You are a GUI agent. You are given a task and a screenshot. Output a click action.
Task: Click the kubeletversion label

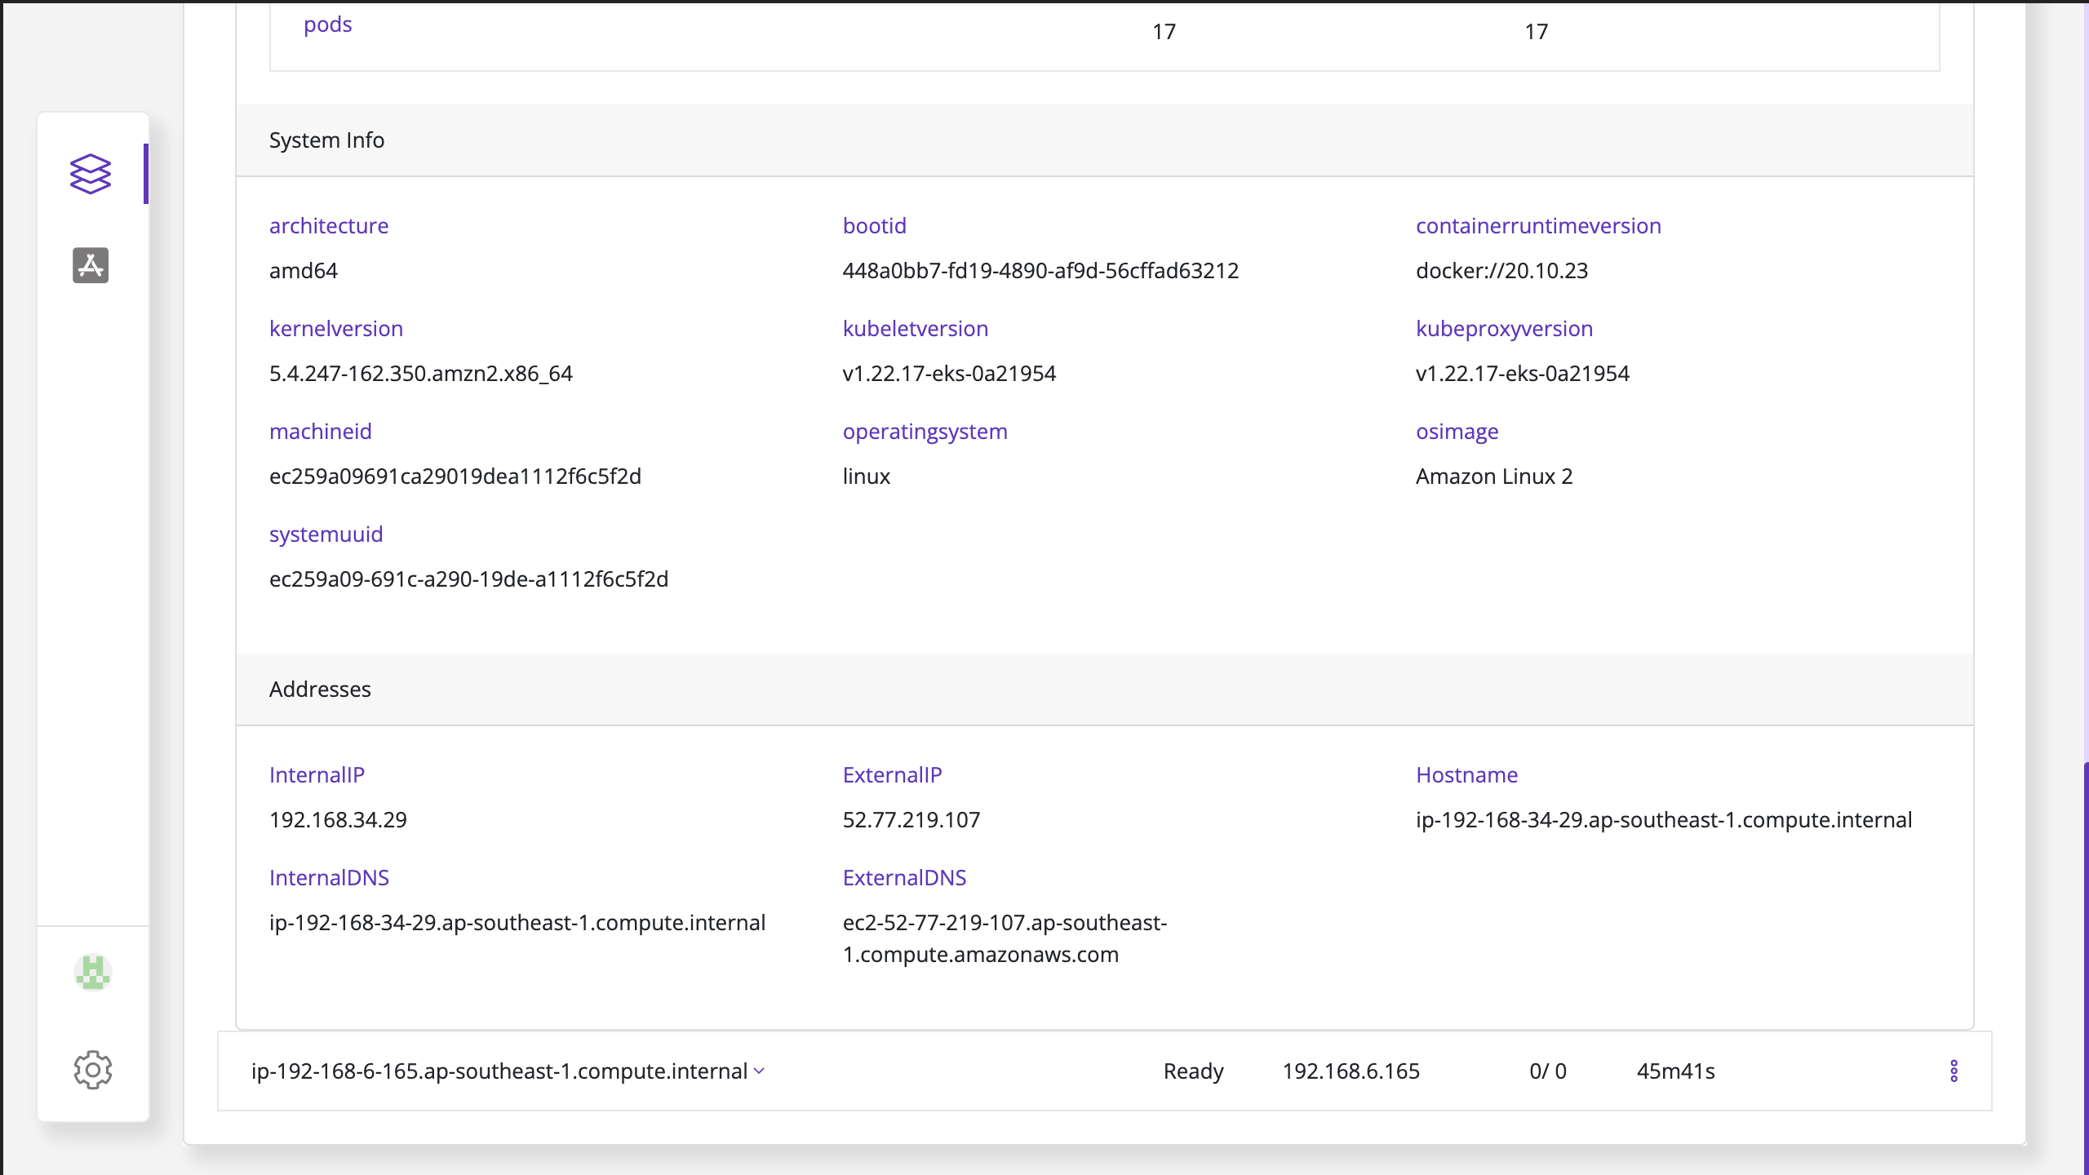915,329
